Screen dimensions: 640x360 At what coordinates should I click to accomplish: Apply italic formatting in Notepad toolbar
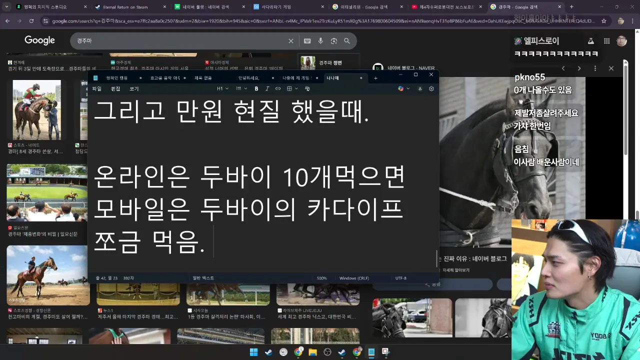tap(267, 88)
